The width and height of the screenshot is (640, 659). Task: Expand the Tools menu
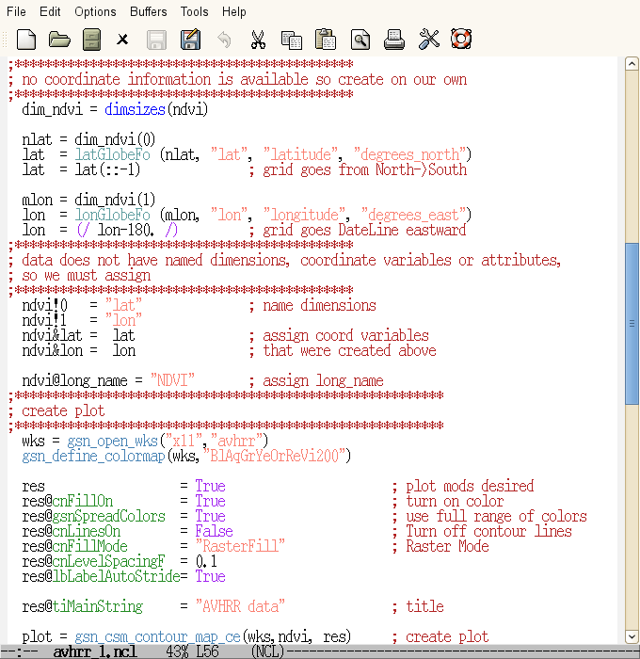tap(195, 11)
